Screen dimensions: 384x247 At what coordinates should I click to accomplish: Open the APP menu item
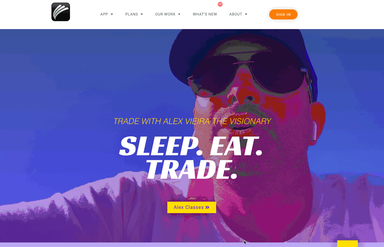click(104, 14)
